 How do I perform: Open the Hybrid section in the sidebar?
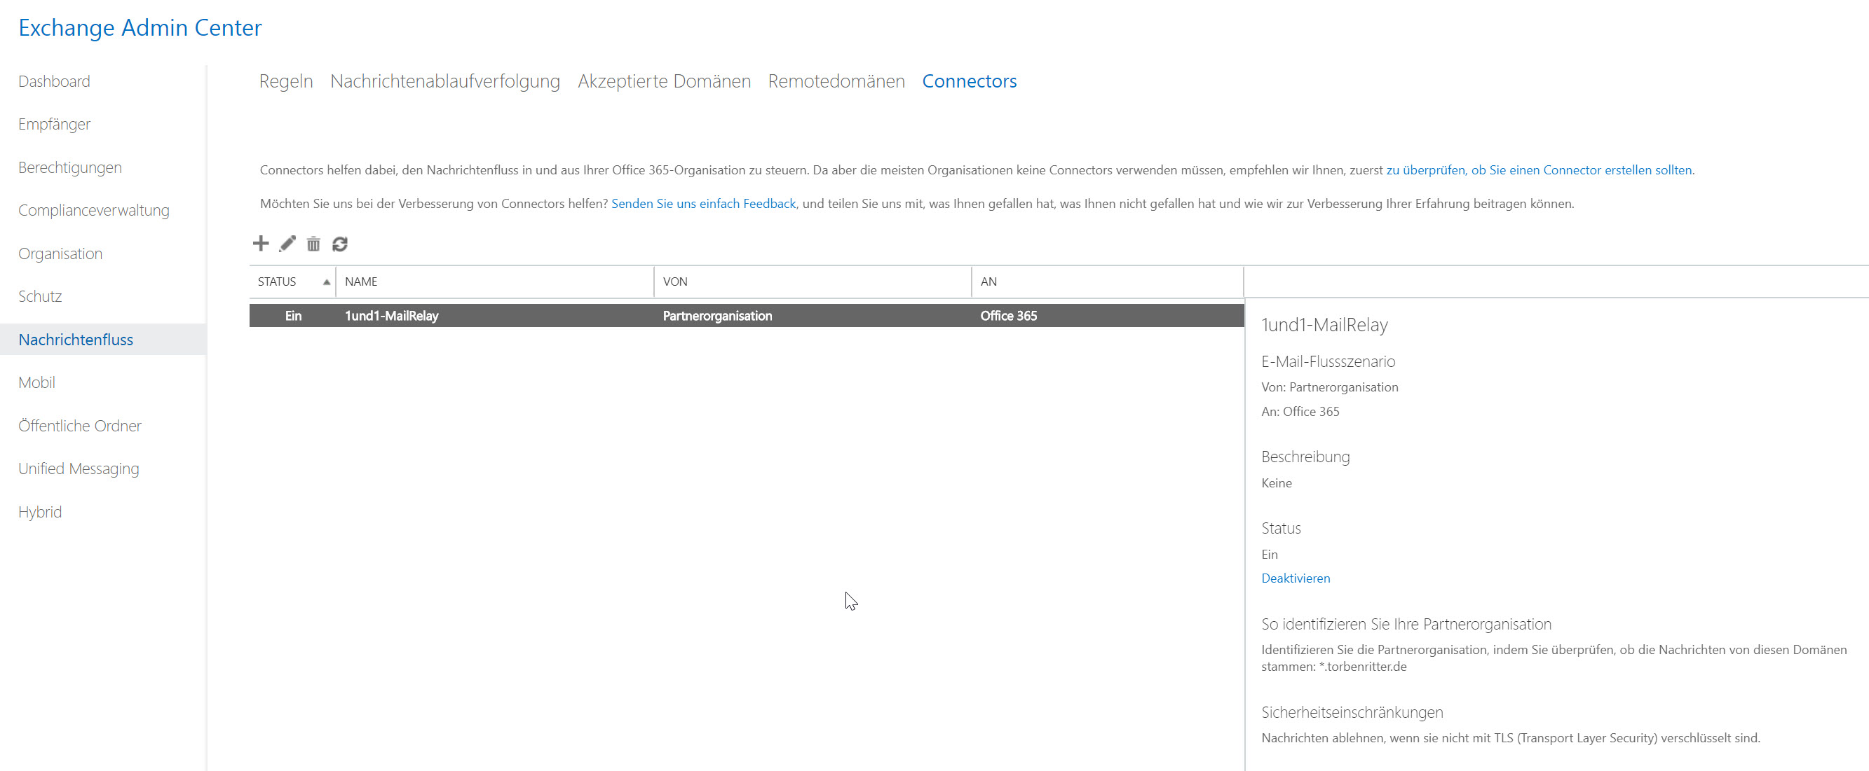[40, 513]
